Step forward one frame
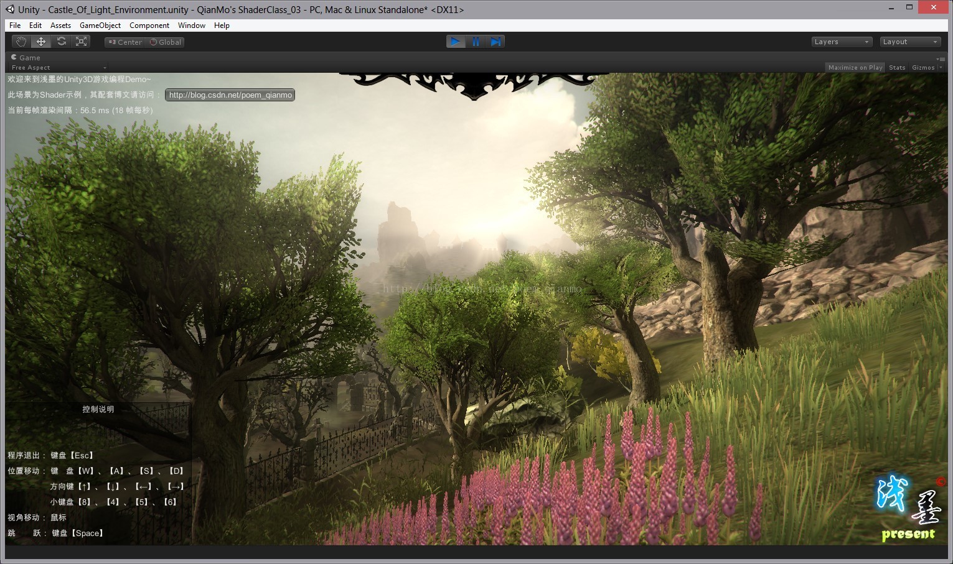Image resolution: width=953 pixels, height=564 pixels. 495,42
